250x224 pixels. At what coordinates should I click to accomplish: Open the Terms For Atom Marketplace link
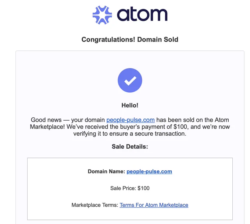[154, 205]
